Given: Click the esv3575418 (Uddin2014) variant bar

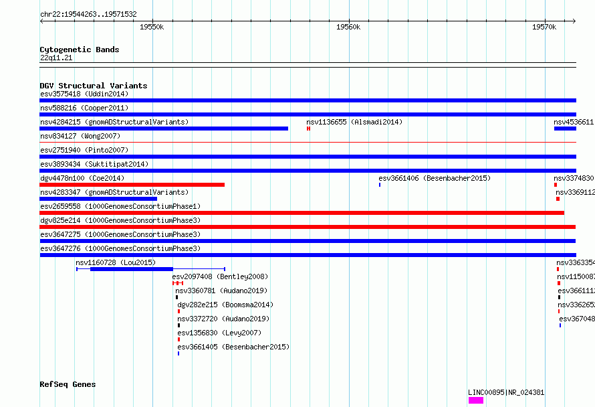Looking at the screenshot, I should (x=308, y=100).
